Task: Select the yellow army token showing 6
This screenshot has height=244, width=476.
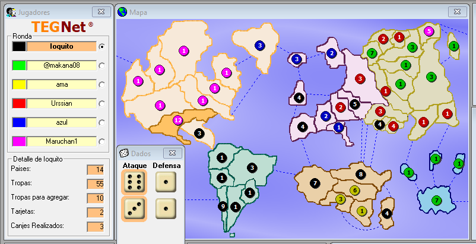Action: click(x=355, y=191)
